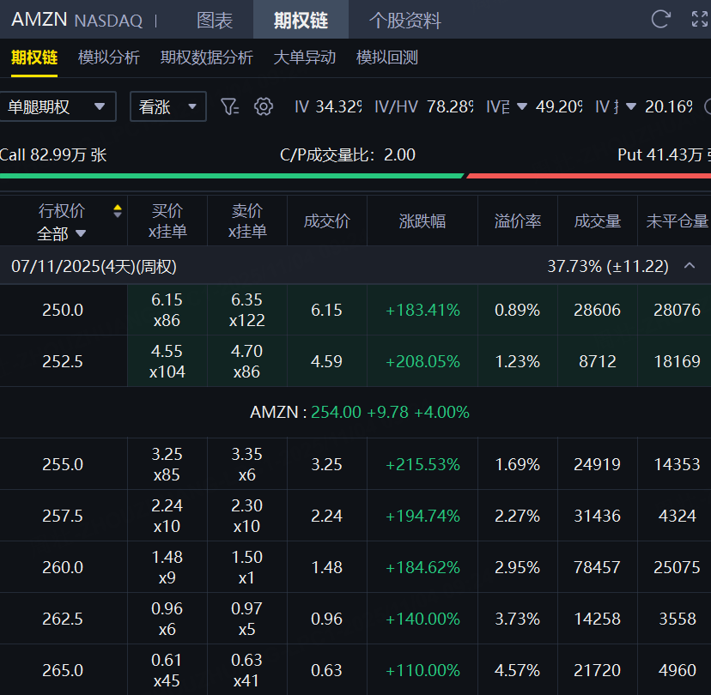
Task: Click green Call volume bar
Action: point(232,176)
